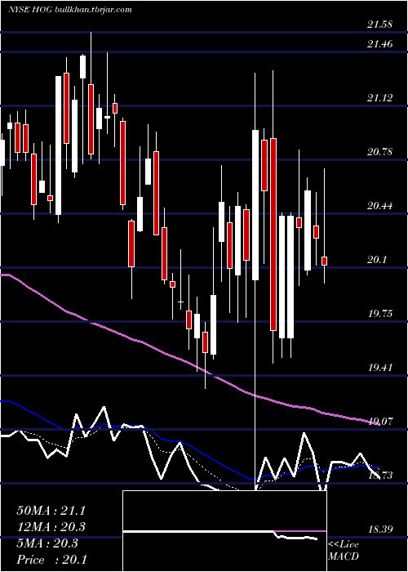Click the Live MACD inset chart box
This screenshot has width=408, height=572.
pyautogui.click(x=224, y=531)
